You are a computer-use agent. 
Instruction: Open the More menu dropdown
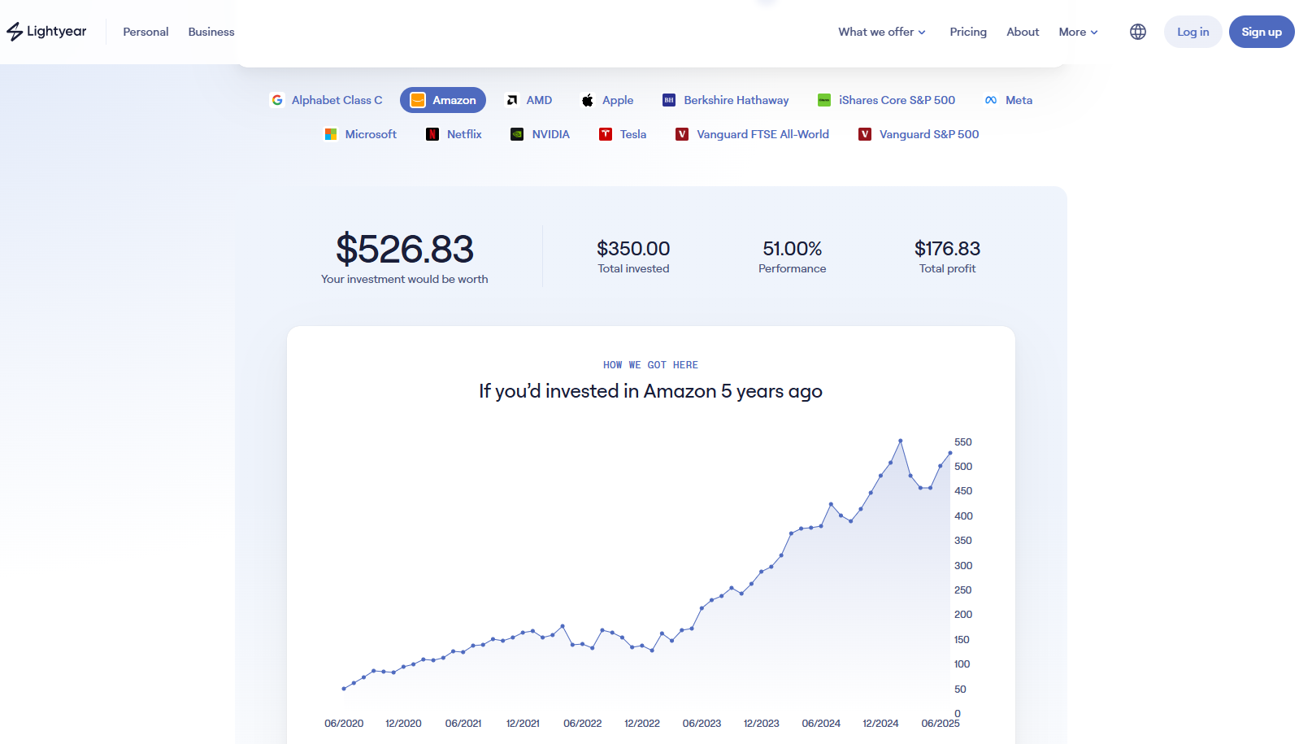click(1078, 32)
